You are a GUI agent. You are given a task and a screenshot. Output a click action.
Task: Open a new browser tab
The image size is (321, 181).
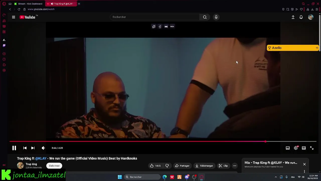point(79,4)
